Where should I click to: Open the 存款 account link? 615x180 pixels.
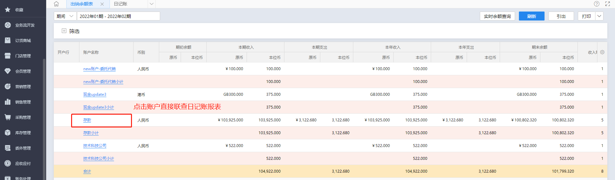87,120
